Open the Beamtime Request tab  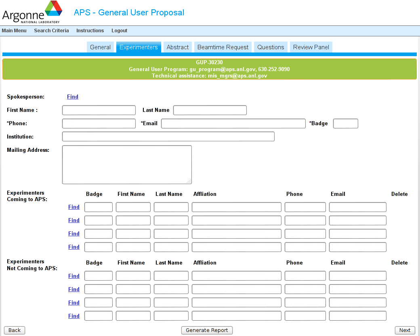click(223, 47)
